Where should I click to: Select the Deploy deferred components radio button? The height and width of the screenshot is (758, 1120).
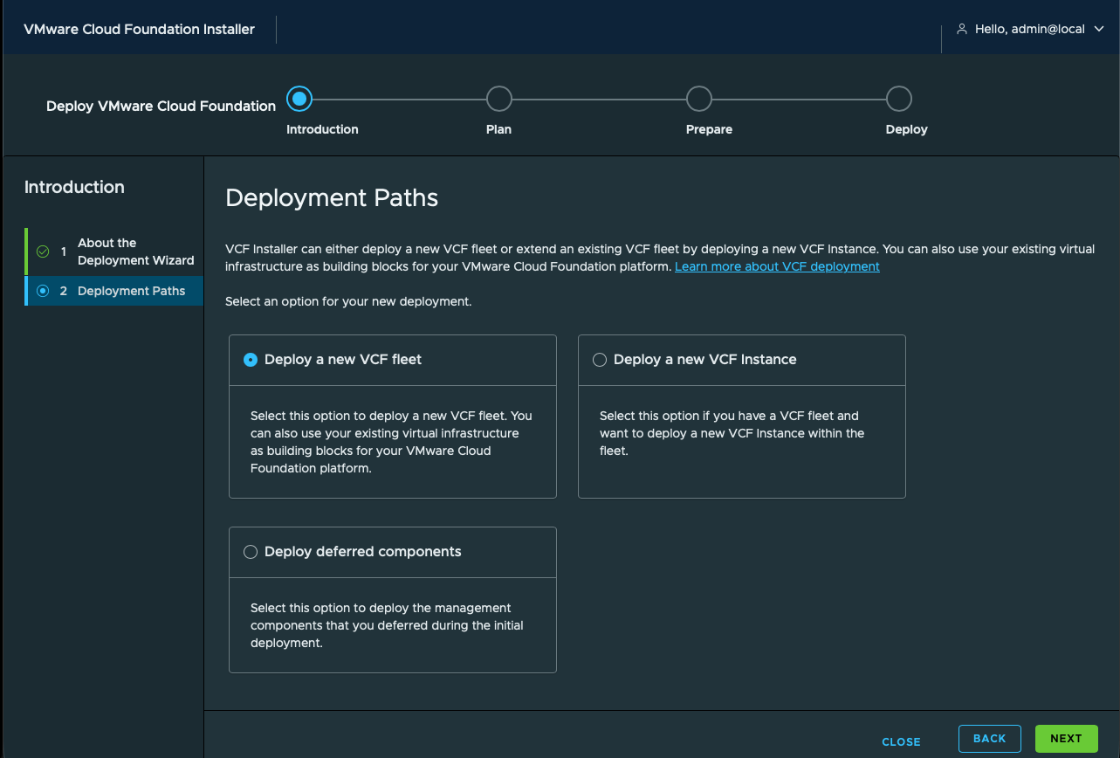click(251, 552)
